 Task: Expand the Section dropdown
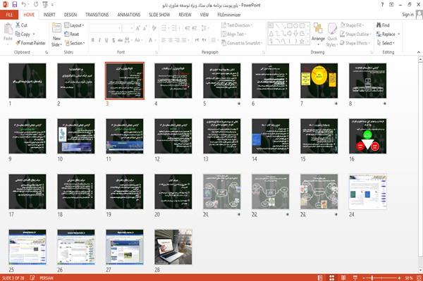(75, 43)
